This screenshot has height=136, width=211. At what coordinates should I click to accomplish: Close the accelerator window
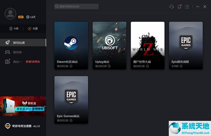tap(205, 7)
